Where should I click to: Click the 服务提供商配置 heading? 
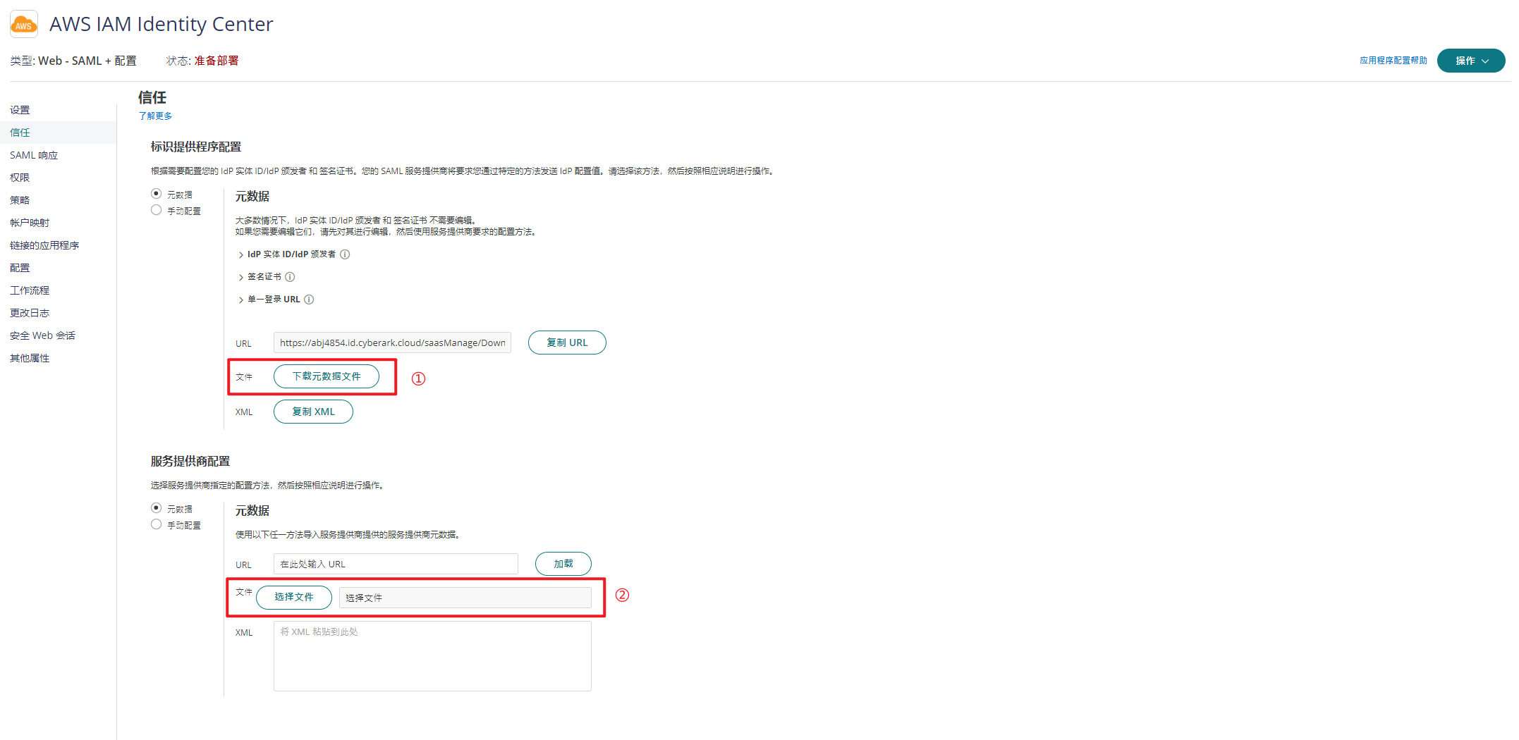190,461
